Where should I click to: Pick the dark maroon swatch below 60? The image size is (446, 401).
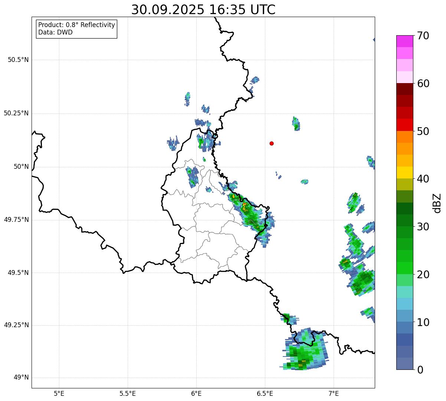coord(404,89)
